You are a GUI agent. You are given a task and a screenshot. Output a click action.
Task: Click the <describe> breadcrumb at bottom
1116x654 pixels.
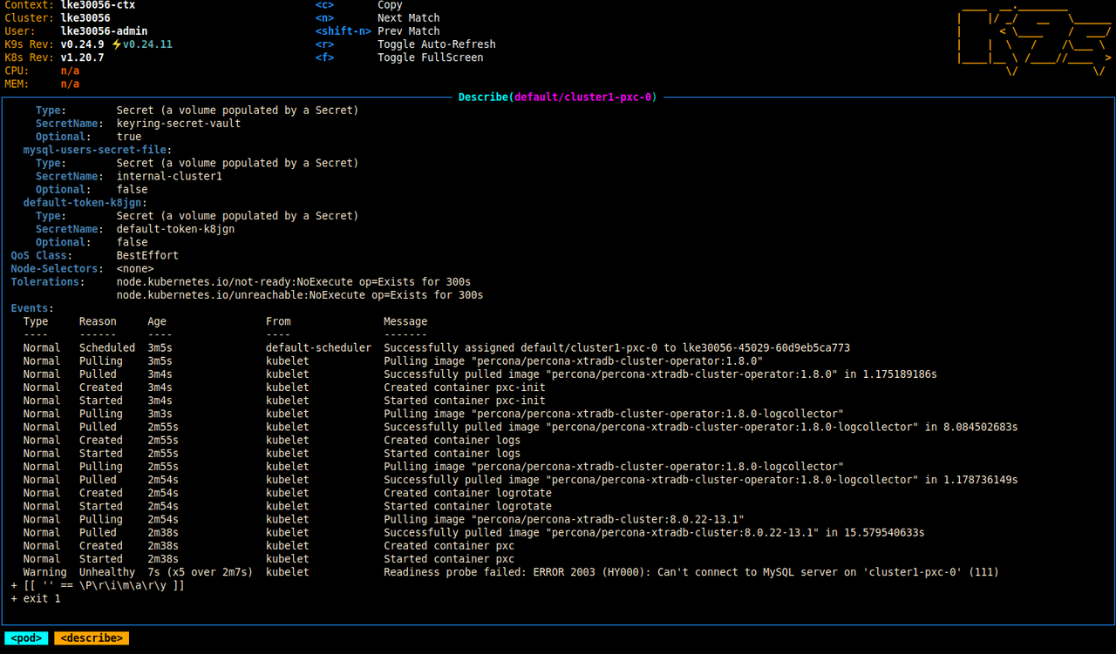(92, 638)
